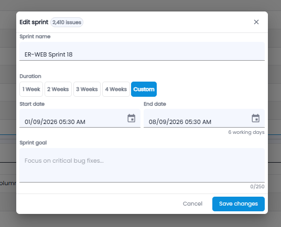Select the 1 Week duration
The image size is (281, 227).
(31, 89)
